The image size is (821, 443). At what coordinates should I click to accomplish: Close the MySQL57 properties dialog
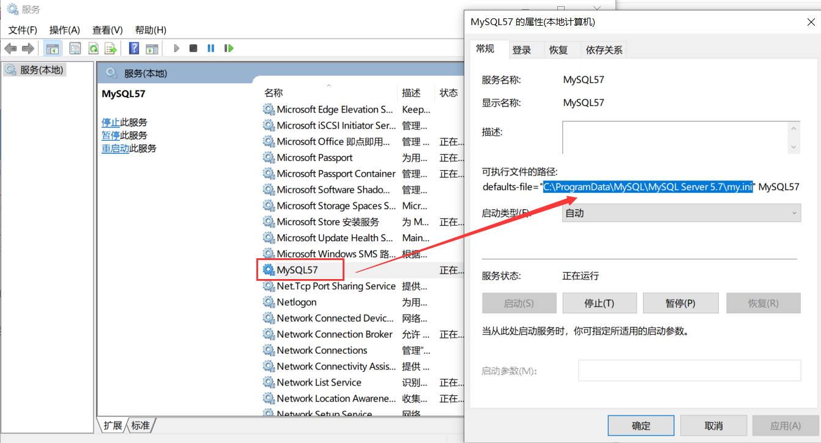(x=811, y=23)
